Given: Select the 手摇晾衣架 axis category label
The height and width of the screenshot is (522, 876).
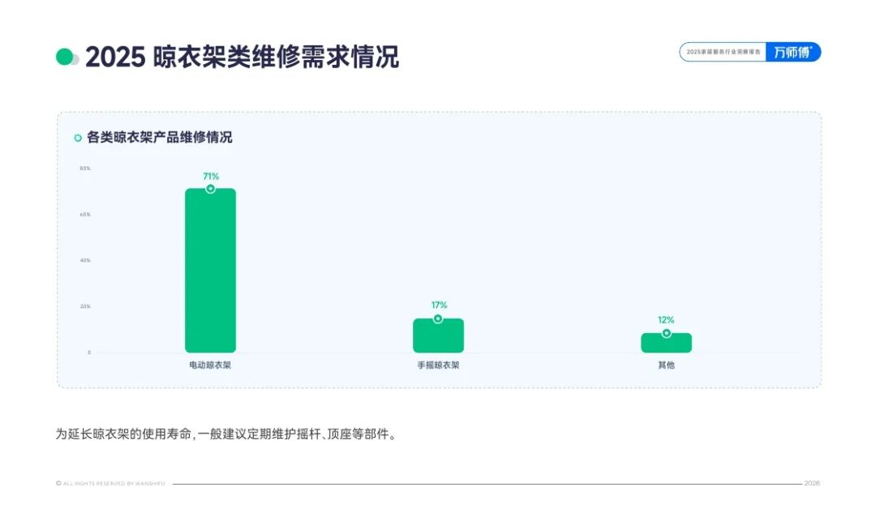Looking at the screenshot, I should click(438, 366).
